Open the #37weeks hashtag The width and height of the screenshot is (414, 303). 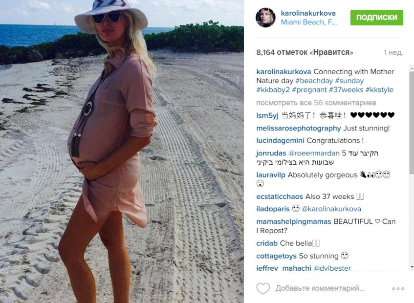tap(346, 90)
